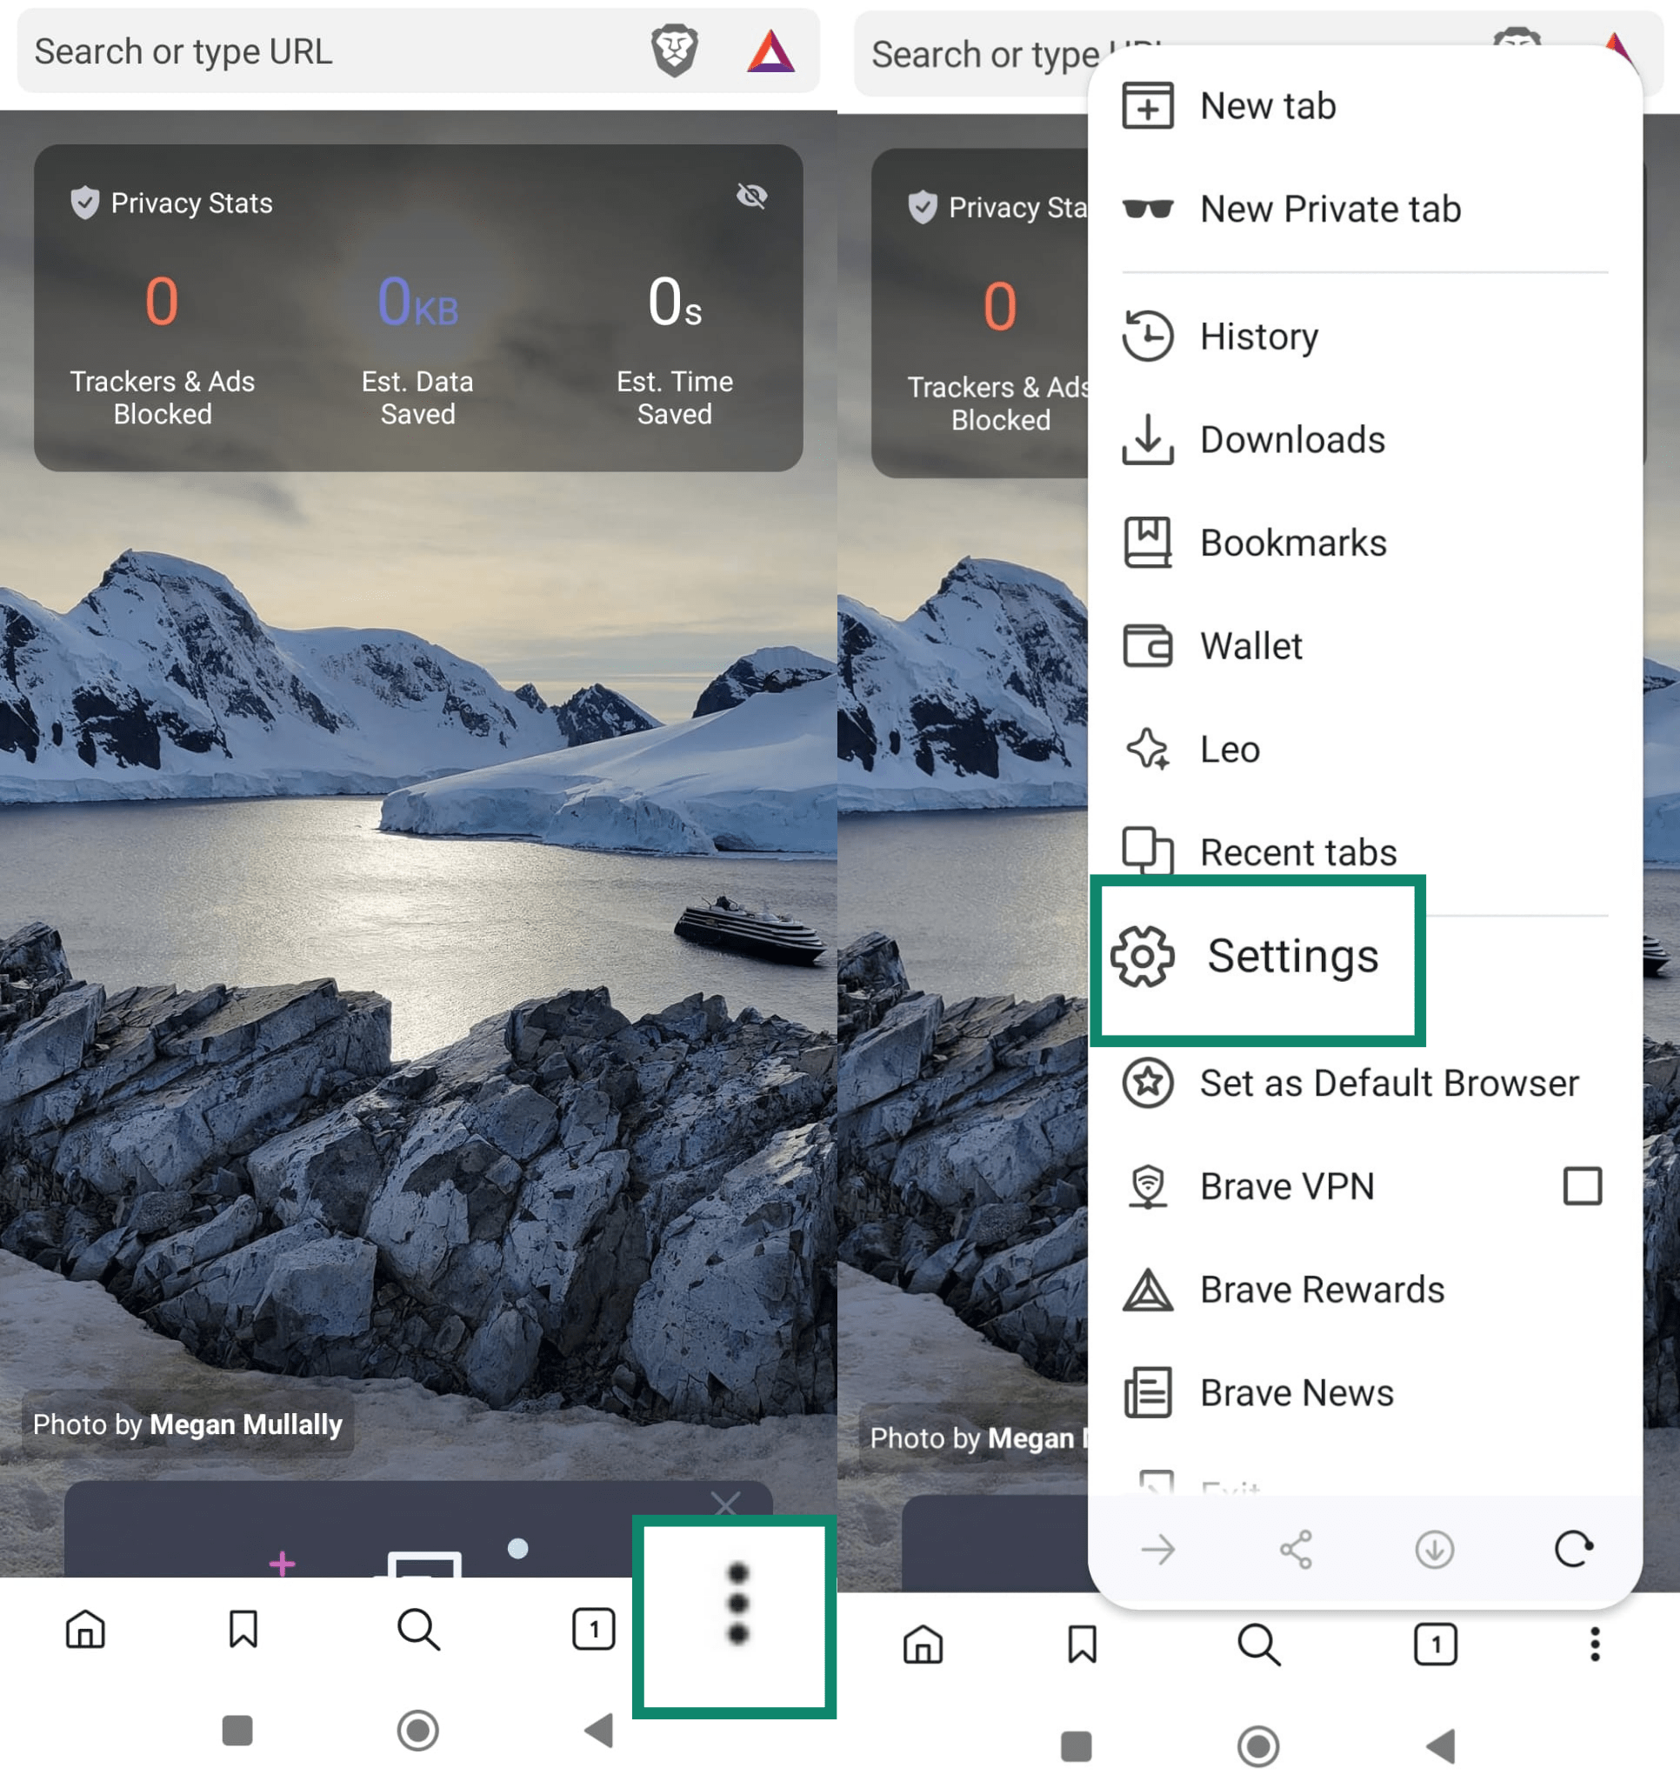
Task: Open the Brave Shields icon
Action: pyautogui.click(x=674, y=51)
